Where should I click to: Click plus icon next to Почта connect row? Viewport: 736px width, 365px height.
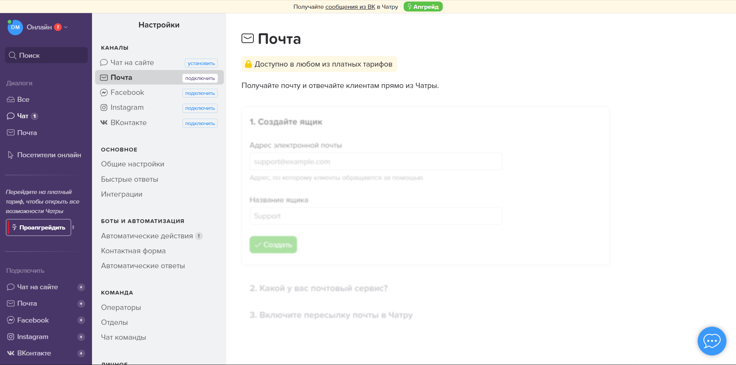pyautogui.click(x=81, y=303)
